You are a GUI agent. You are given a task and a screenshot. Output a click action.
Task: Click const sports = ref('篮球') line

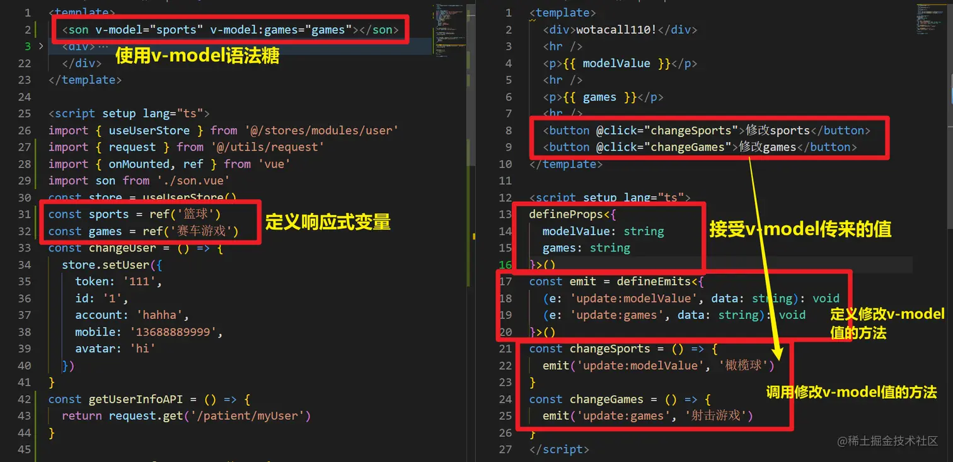(x=135, y=214)
